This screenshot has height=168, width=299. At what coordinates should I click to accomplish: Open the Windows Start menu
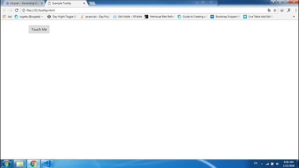click(6, 164)
